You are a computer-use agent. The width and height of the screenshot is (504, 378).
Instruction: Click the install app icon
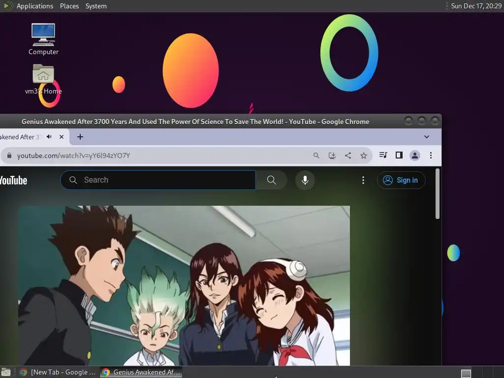coord(332,156)
